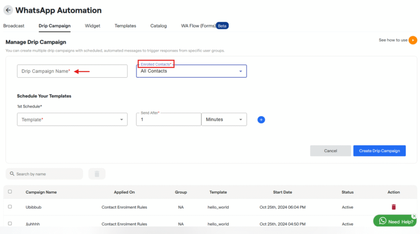Expand the Template dropdown

[72, 120]
